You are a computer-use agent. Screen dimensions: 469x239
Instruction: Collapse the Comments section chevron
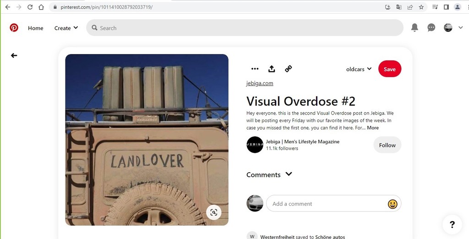coord(289,174)
